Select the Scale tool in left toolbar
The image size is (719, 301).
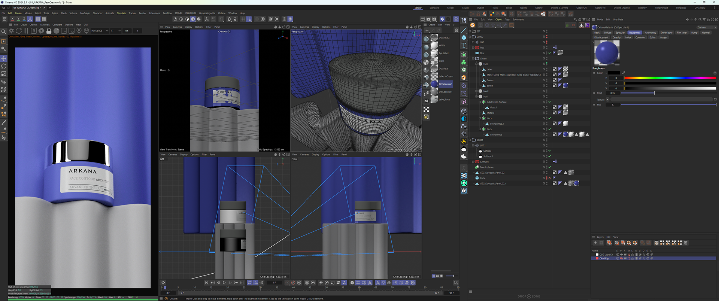tap(4, 74)
